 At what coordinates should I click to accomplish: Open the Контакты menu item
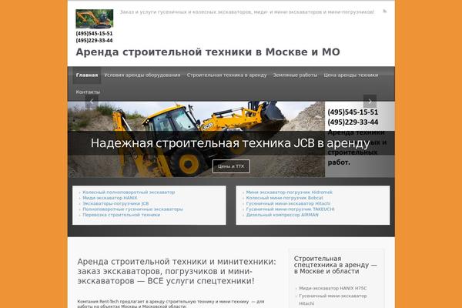88,92
